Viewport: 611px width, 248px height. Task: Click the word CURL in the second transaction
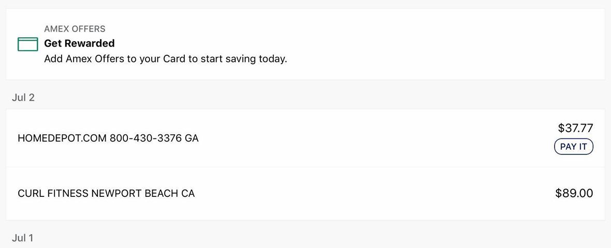click(31, 193)
